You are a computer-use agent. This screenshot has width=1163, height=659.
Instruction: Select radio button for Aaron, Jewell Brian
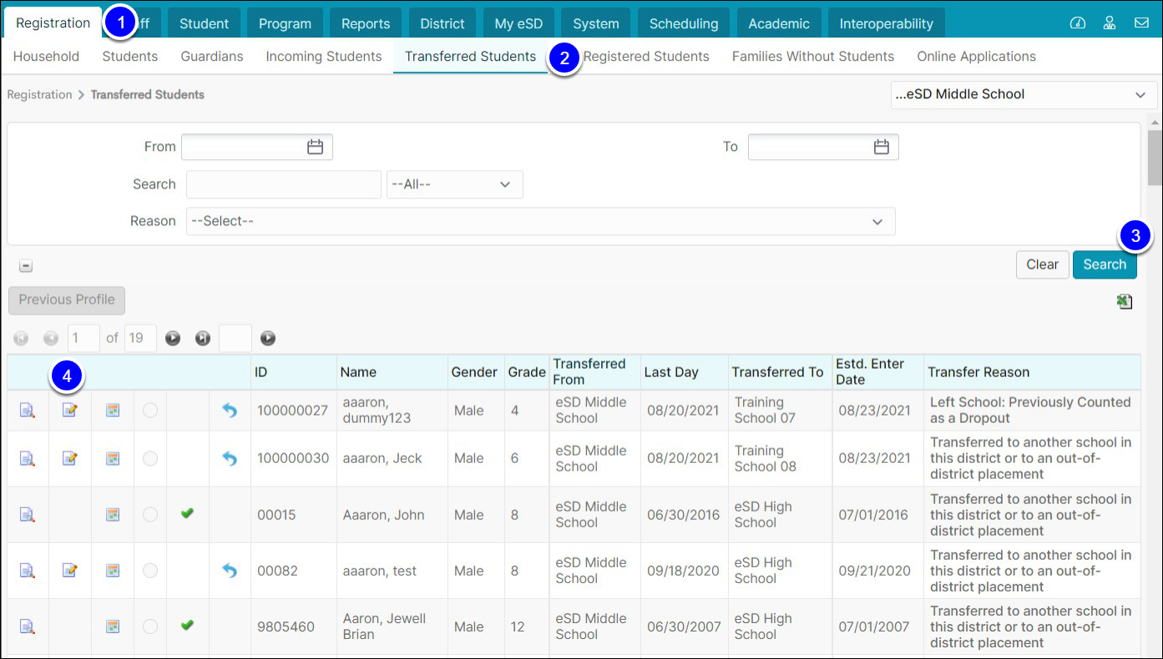point(150,626)
